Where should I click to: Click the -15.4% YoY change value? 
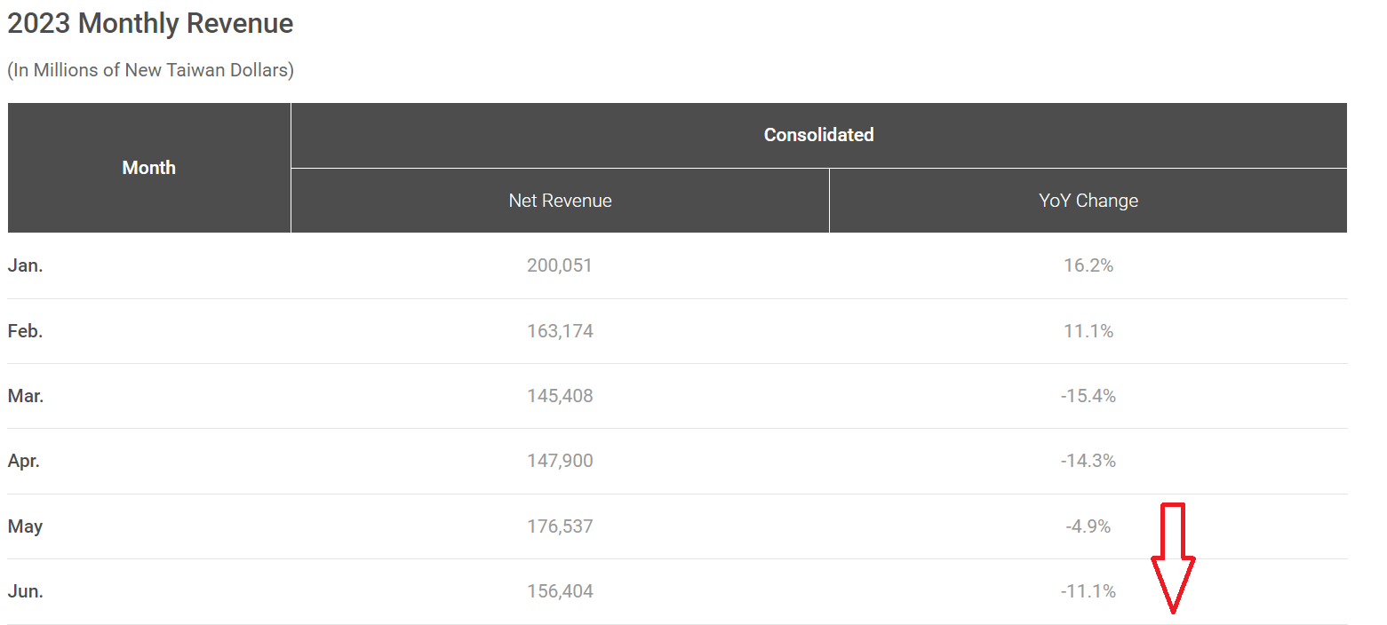(1088, 396)
